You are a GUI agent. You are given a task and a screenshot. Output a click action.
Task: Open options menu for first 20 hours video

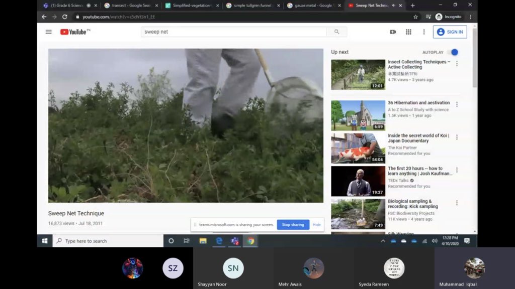[457, 170]
